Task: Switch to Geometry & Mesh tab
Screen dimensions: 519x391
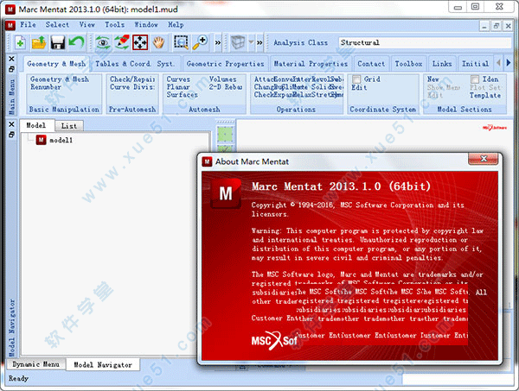Action: tap(56, 64)
